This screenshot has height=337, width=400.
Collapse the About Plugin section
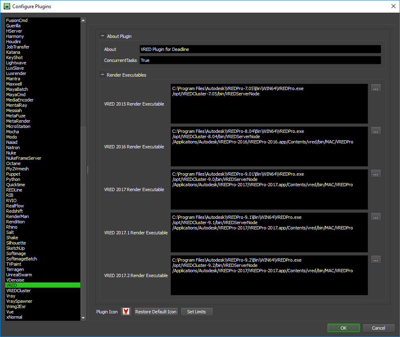pos(103,36)
